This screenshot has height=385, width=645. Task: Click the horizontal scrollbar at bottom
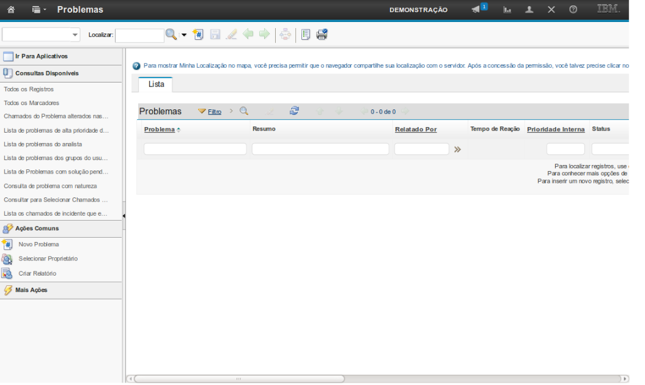238,379
